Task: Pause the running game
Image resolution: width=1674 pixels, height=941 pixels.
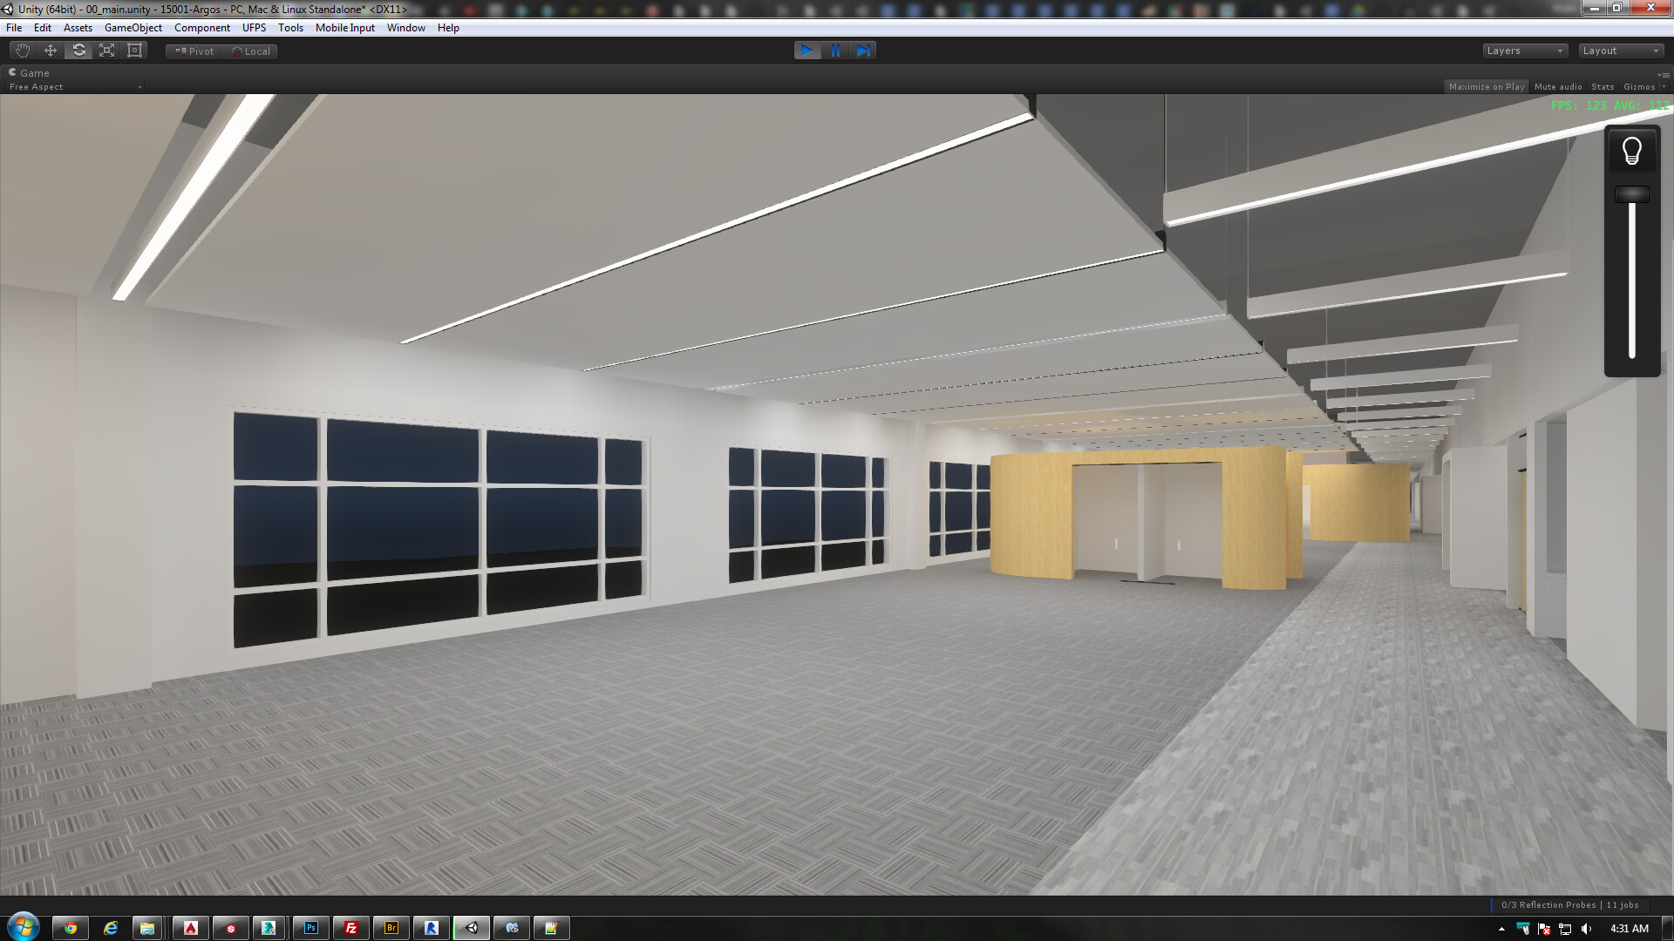Action: coord(835,51)
